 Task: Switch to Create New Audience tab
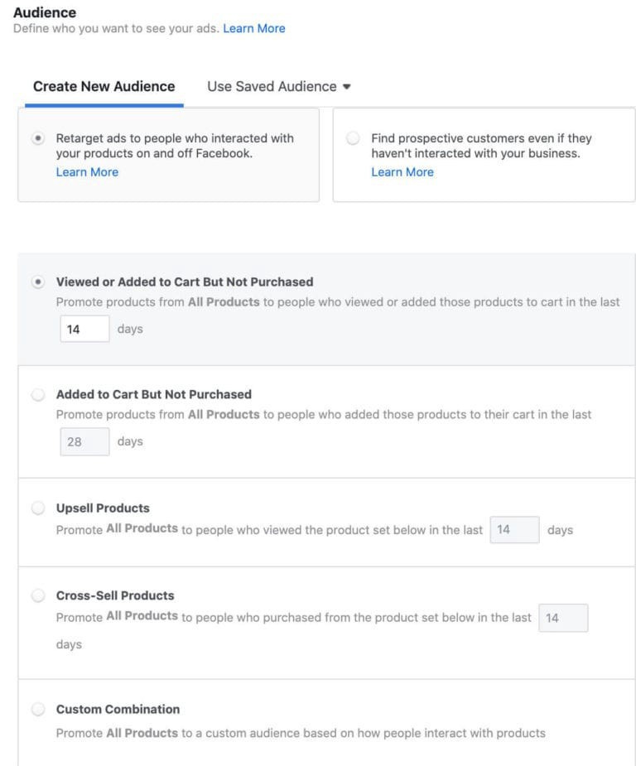(104, 86)
